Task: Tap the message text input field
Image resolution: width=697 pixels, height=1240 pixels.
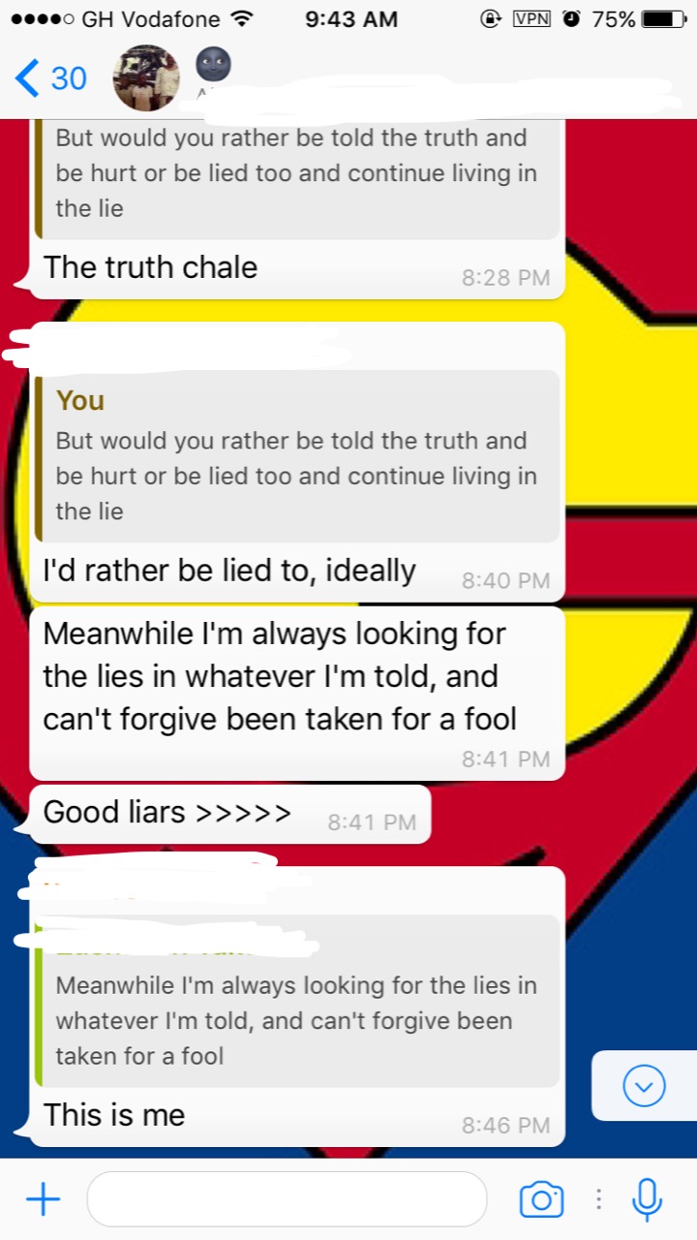Action: (287, 1199)
